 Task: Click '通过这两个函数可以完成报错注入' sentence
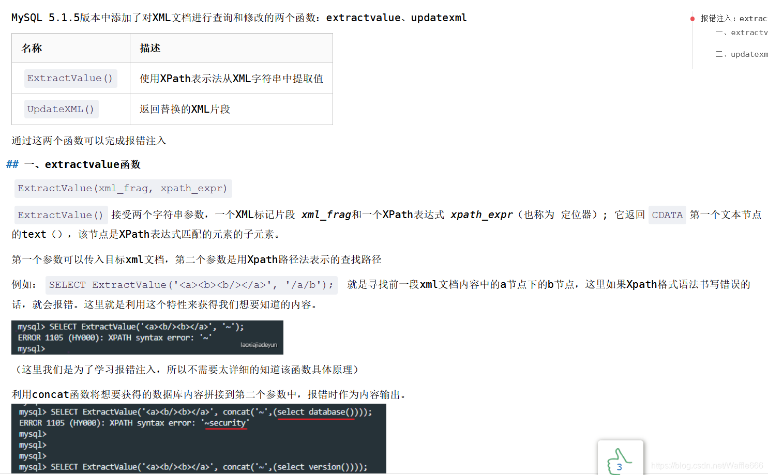pos(89,141)
